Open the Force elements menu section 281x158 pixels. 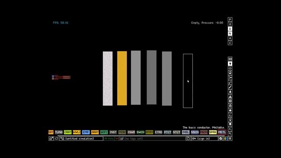pos(230,78)
